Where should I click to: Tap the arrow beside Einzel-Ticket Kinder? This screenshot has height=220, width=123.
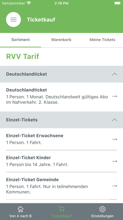pos(115,161)
